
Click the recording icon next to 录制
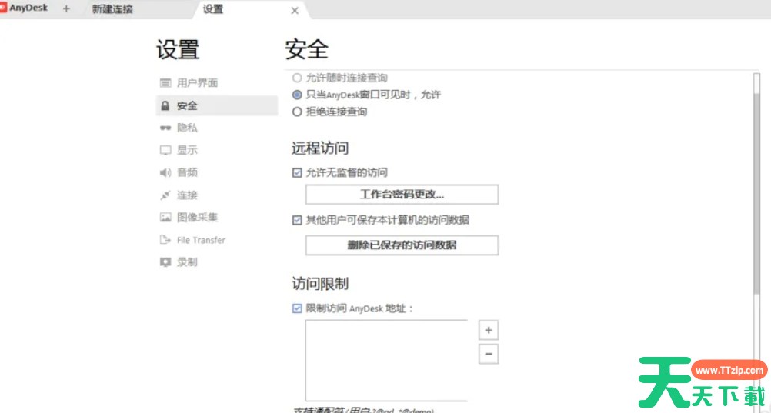[x=165, y=262]
